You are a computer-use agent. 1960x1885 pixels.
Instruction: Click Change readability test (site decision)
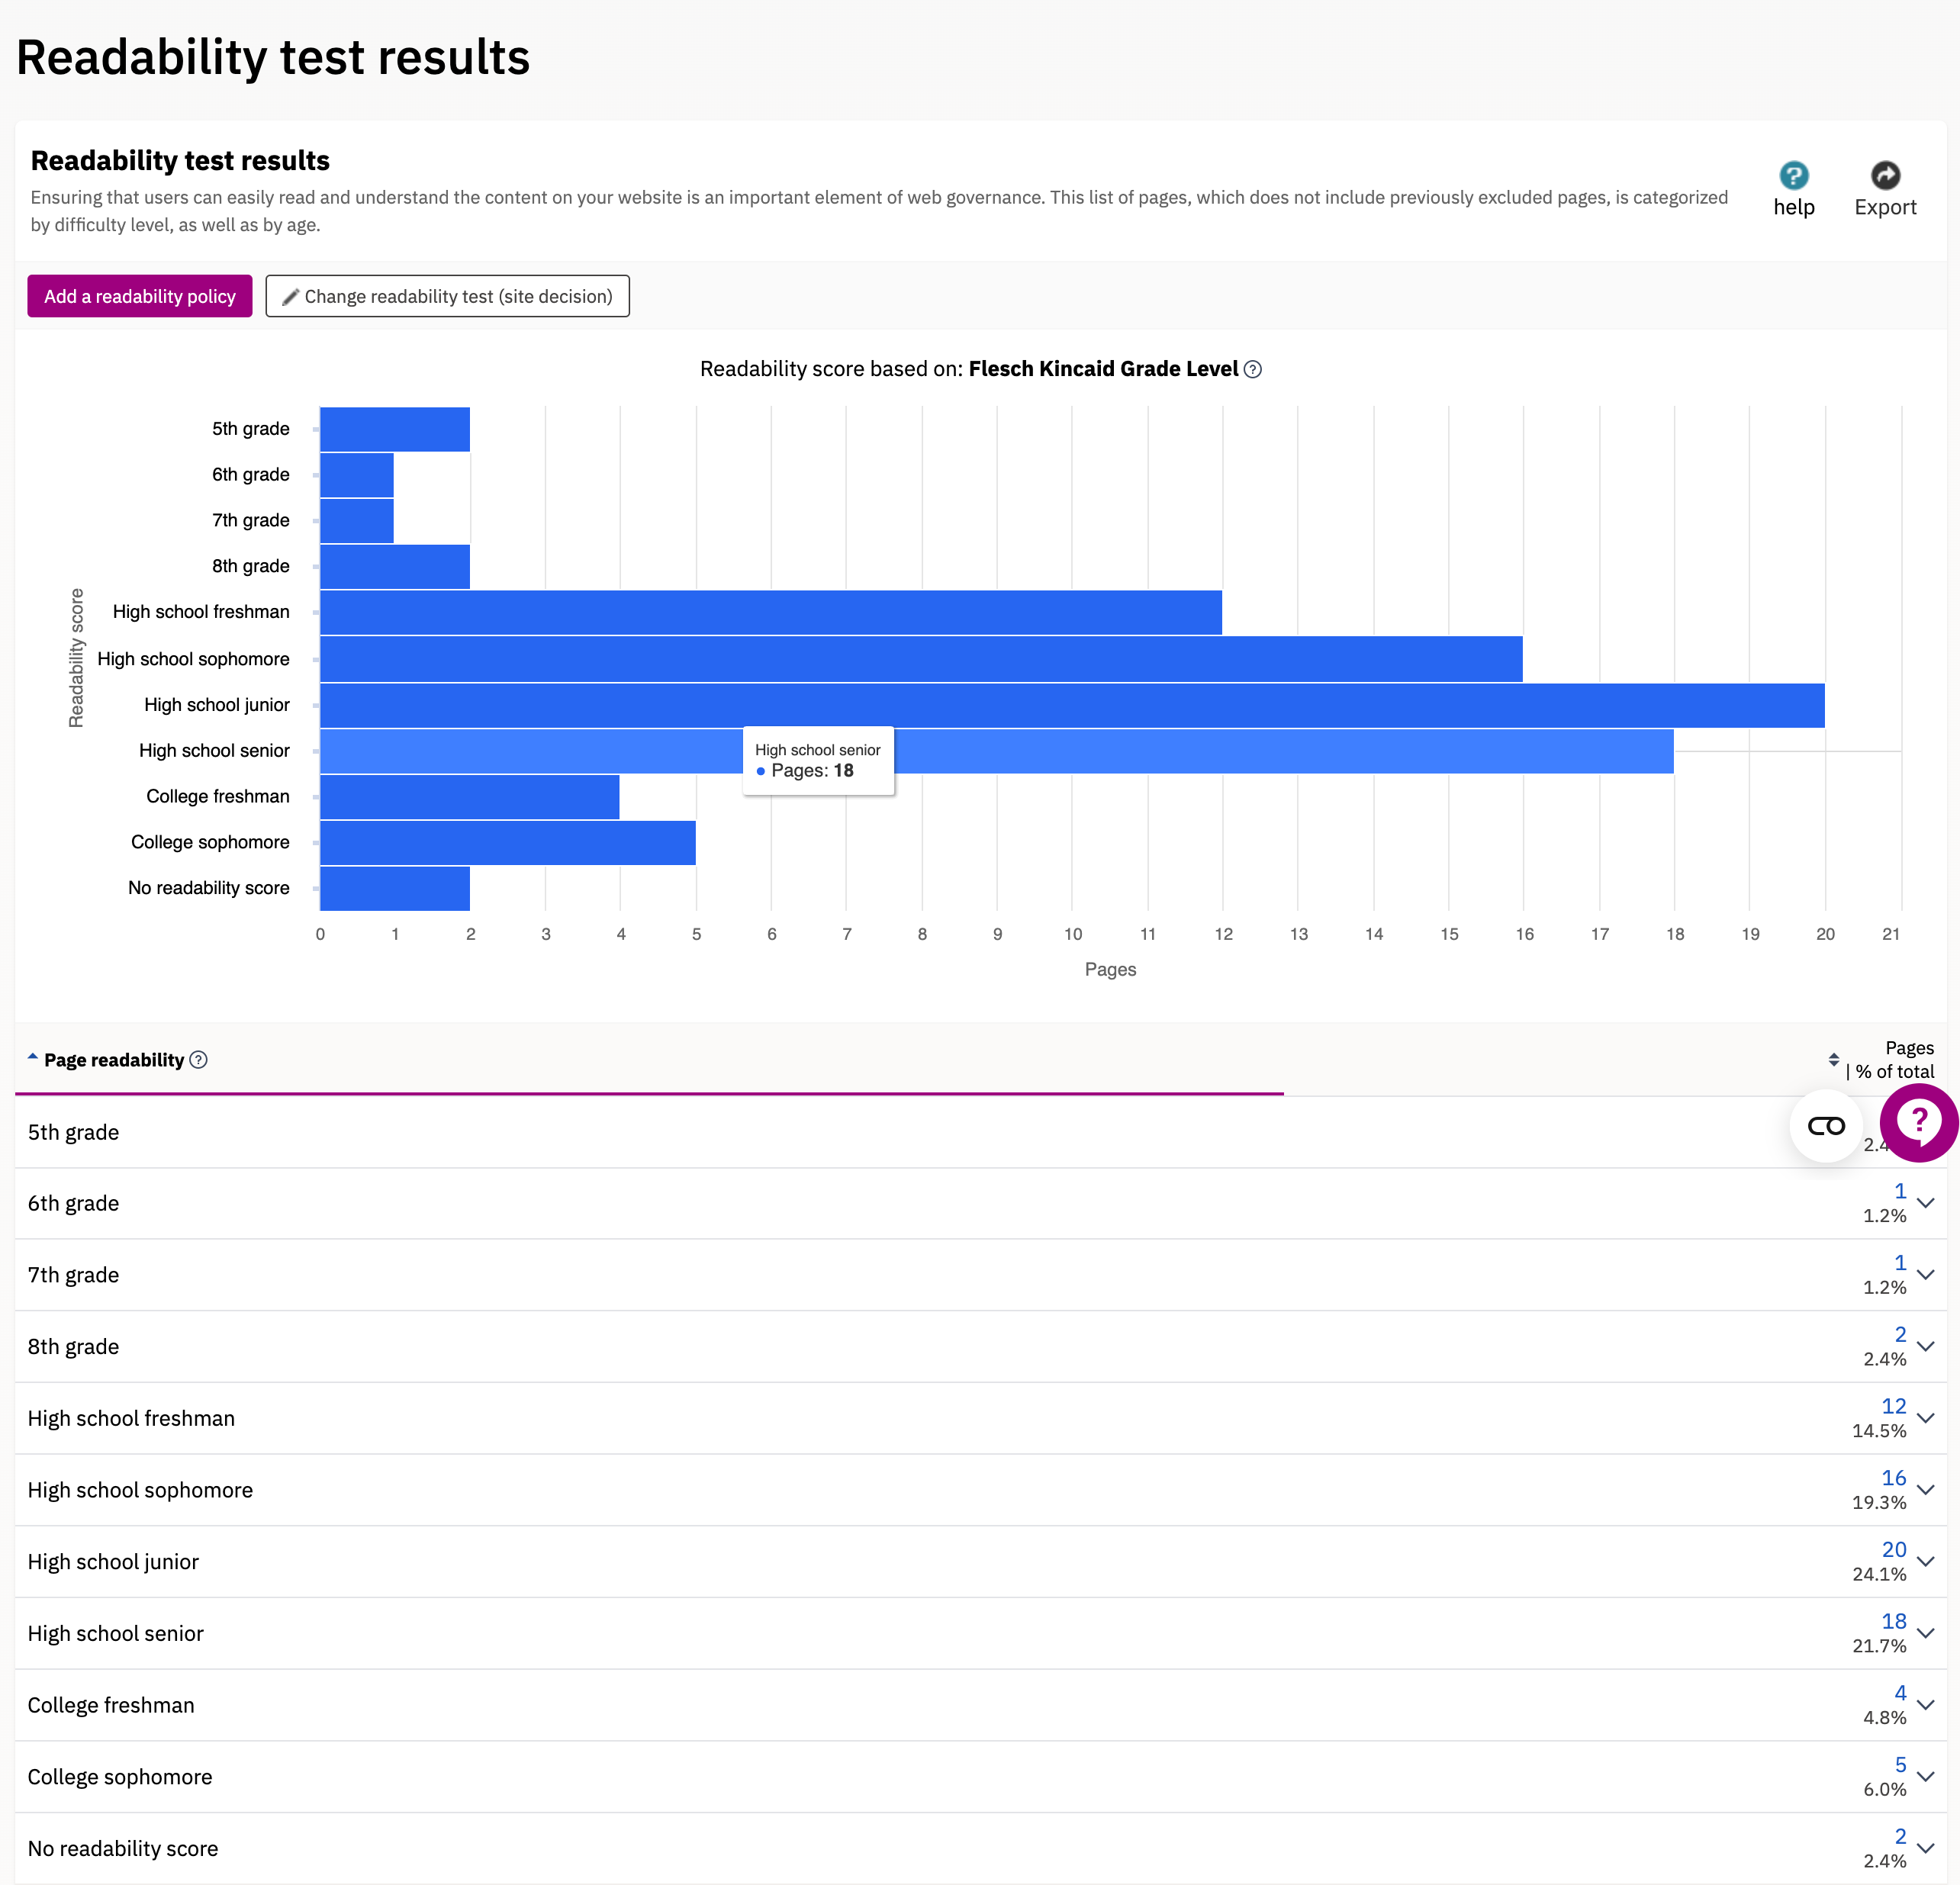pos(447,297)
